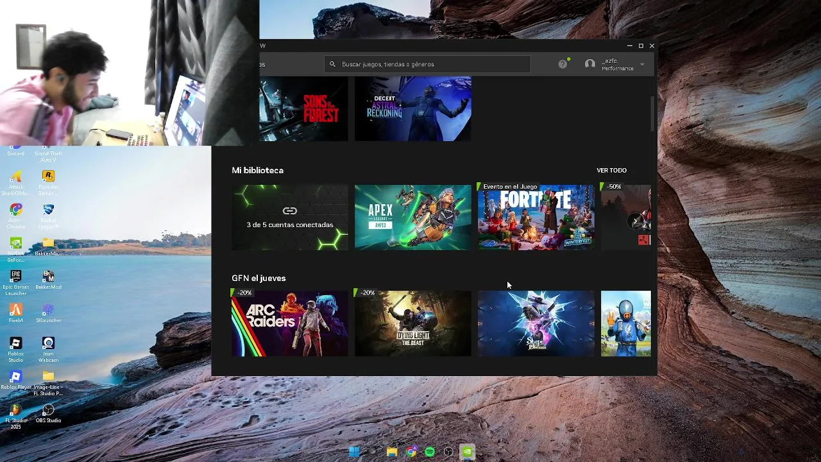Open the Sons of the Forest game tile

(x=303, y=109)
